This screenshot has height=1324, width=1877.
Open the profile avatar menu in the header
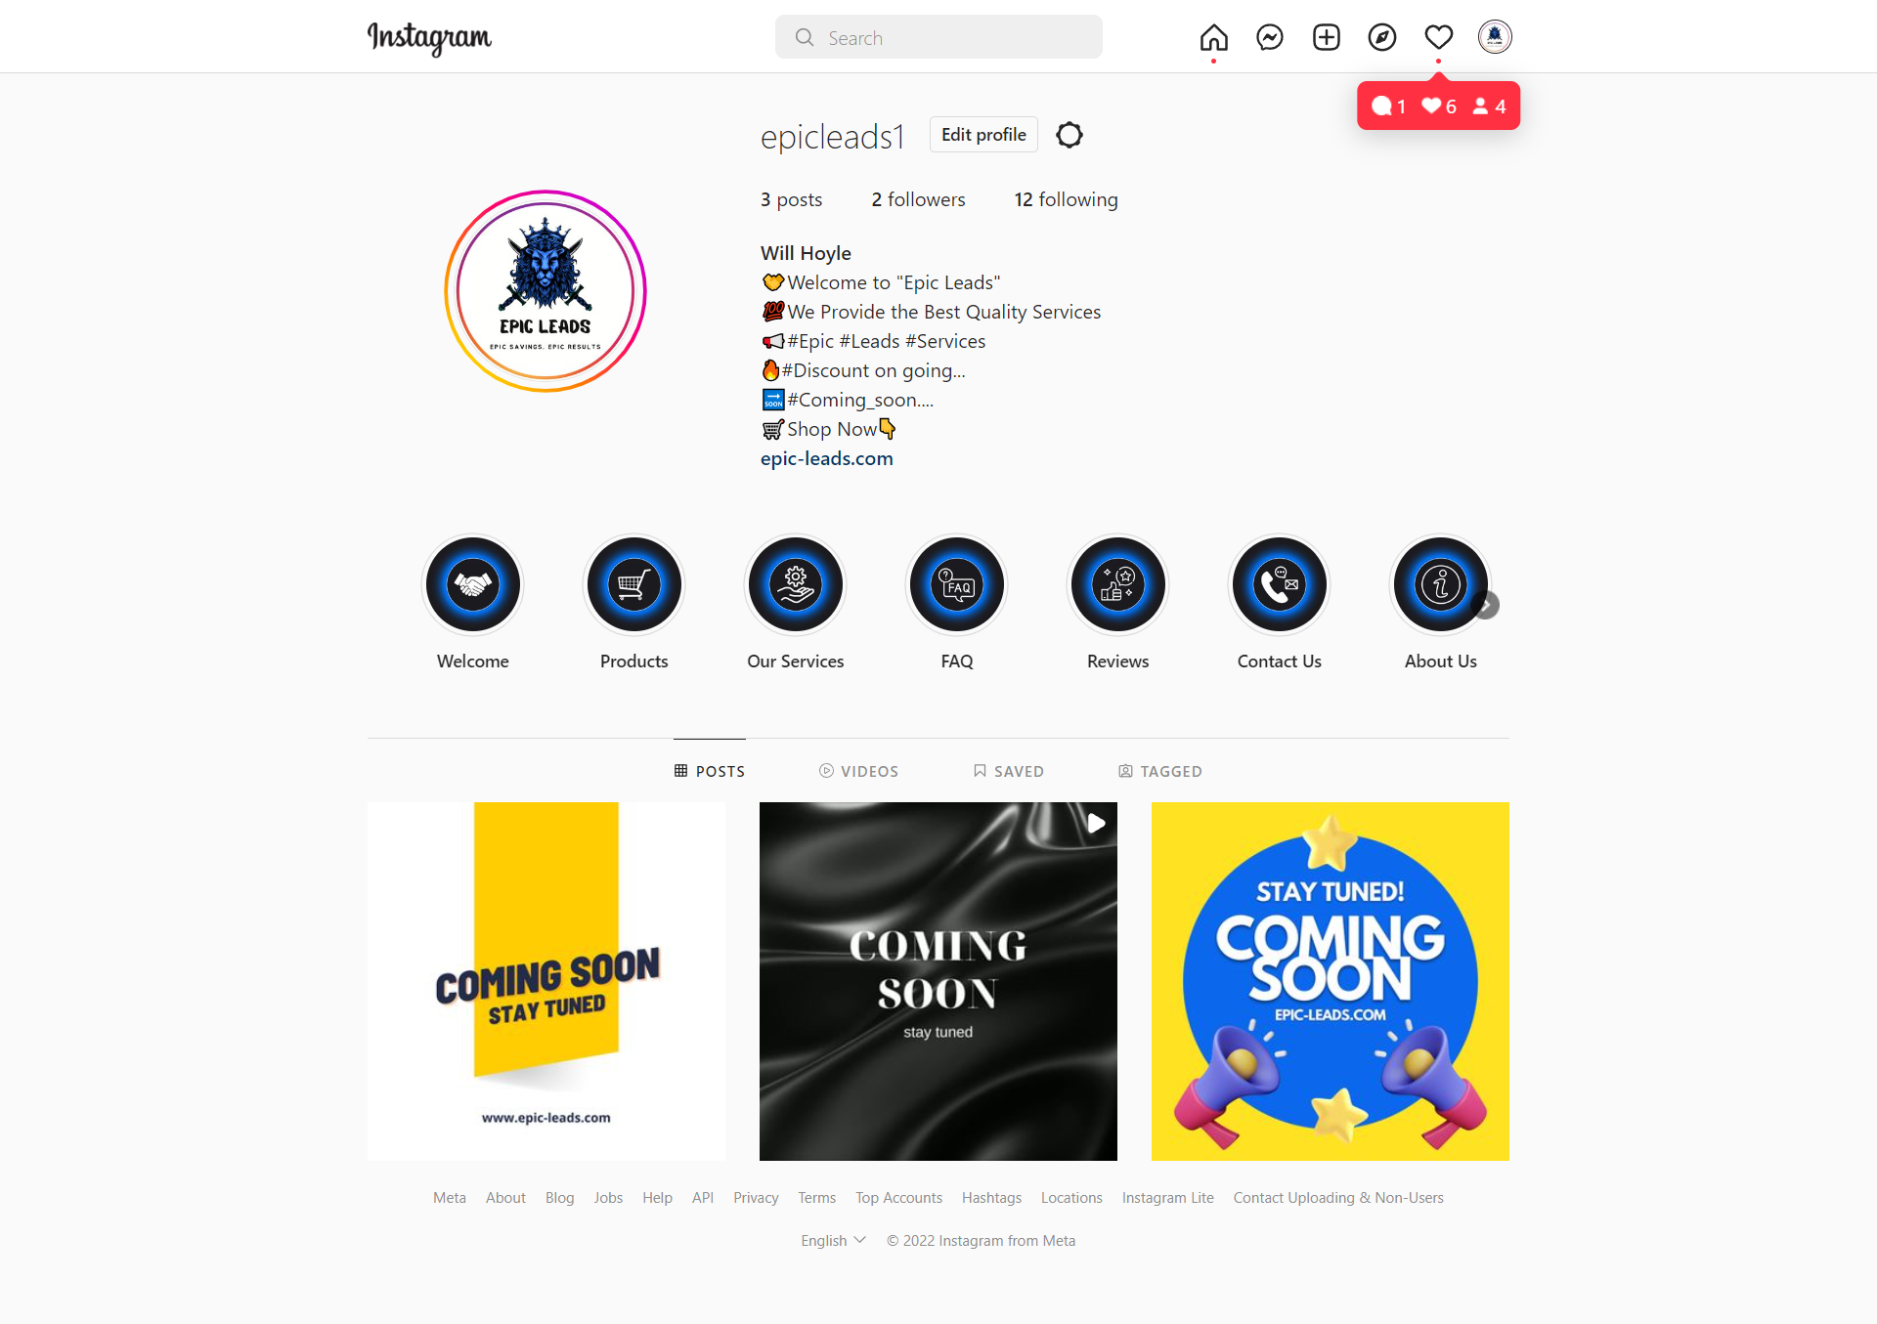(1495, 37)
